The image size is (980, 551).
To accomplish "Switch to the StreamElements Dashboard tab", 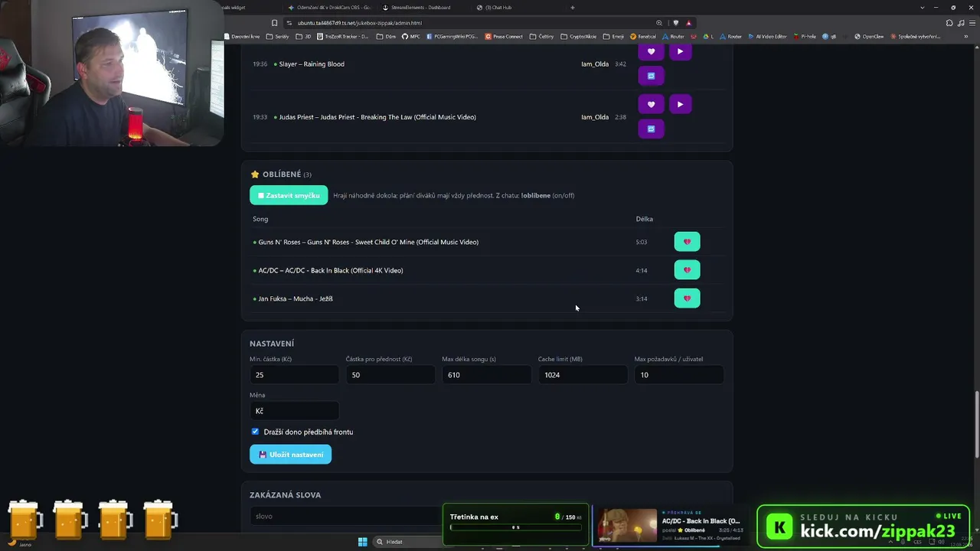I will coord(420,8).
